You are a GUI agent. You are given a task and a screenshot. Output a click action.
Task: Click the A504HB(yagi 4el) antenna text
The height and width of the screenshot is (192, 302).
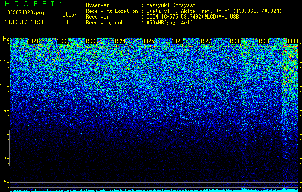pyautogui.click(x=169, y=23)
